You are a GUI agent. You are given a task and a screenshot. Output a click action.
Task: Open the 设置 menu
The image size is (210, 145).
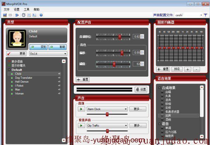pyautogui.click(x=17, y=9)
